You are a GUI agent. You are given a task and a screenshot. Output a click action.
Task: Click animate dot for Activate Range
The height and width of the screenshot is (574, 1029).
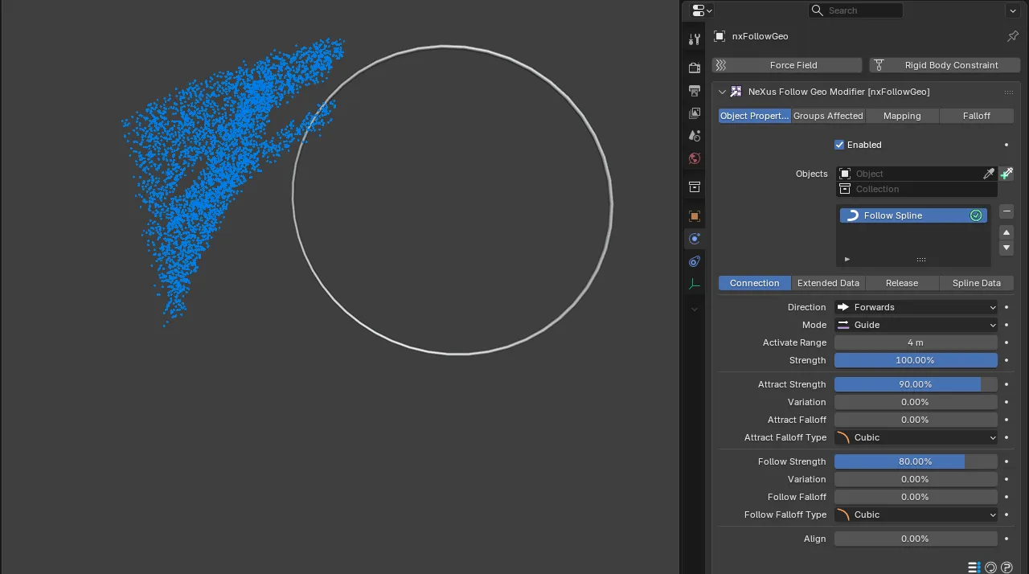[1006, 342]
